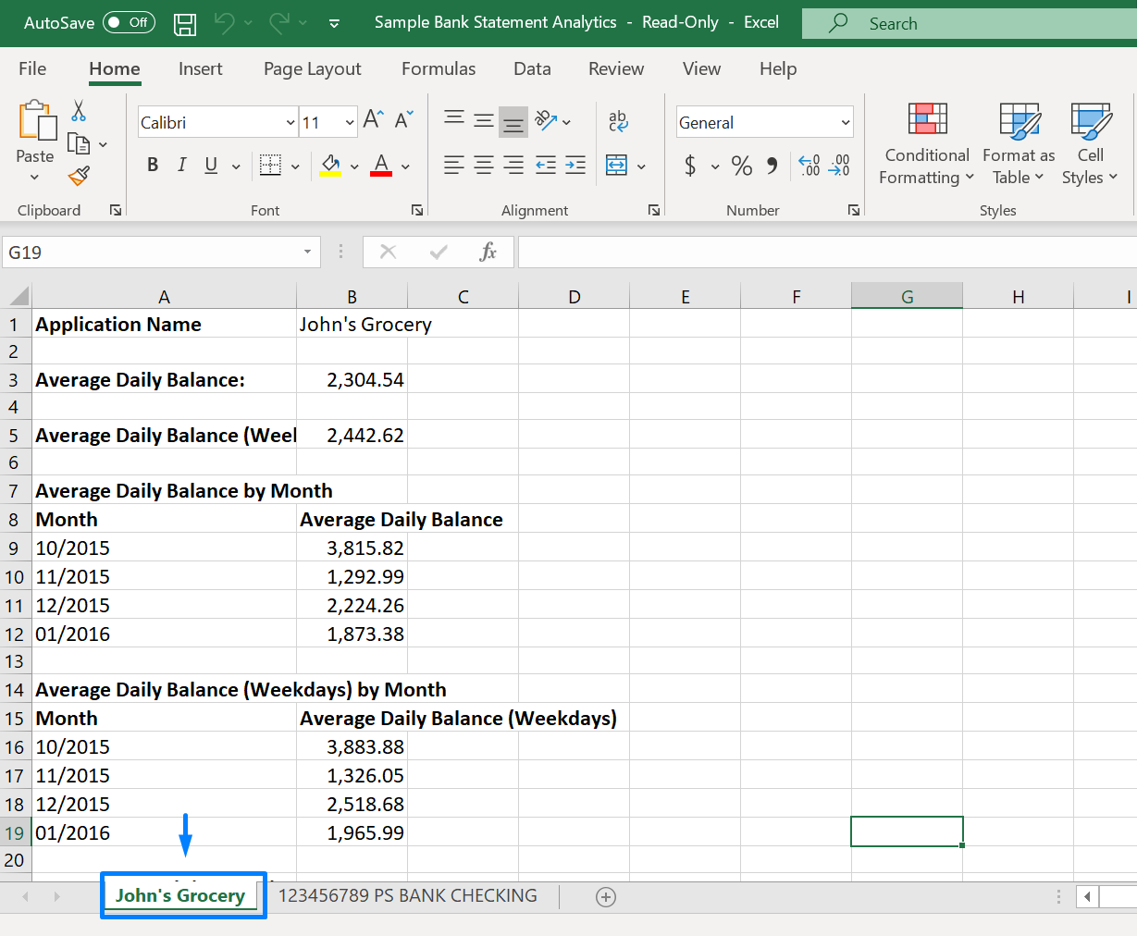The height and width of the screenshot is (936, 1137).
Task: Click the Borders icon
Action: [270, 165]
